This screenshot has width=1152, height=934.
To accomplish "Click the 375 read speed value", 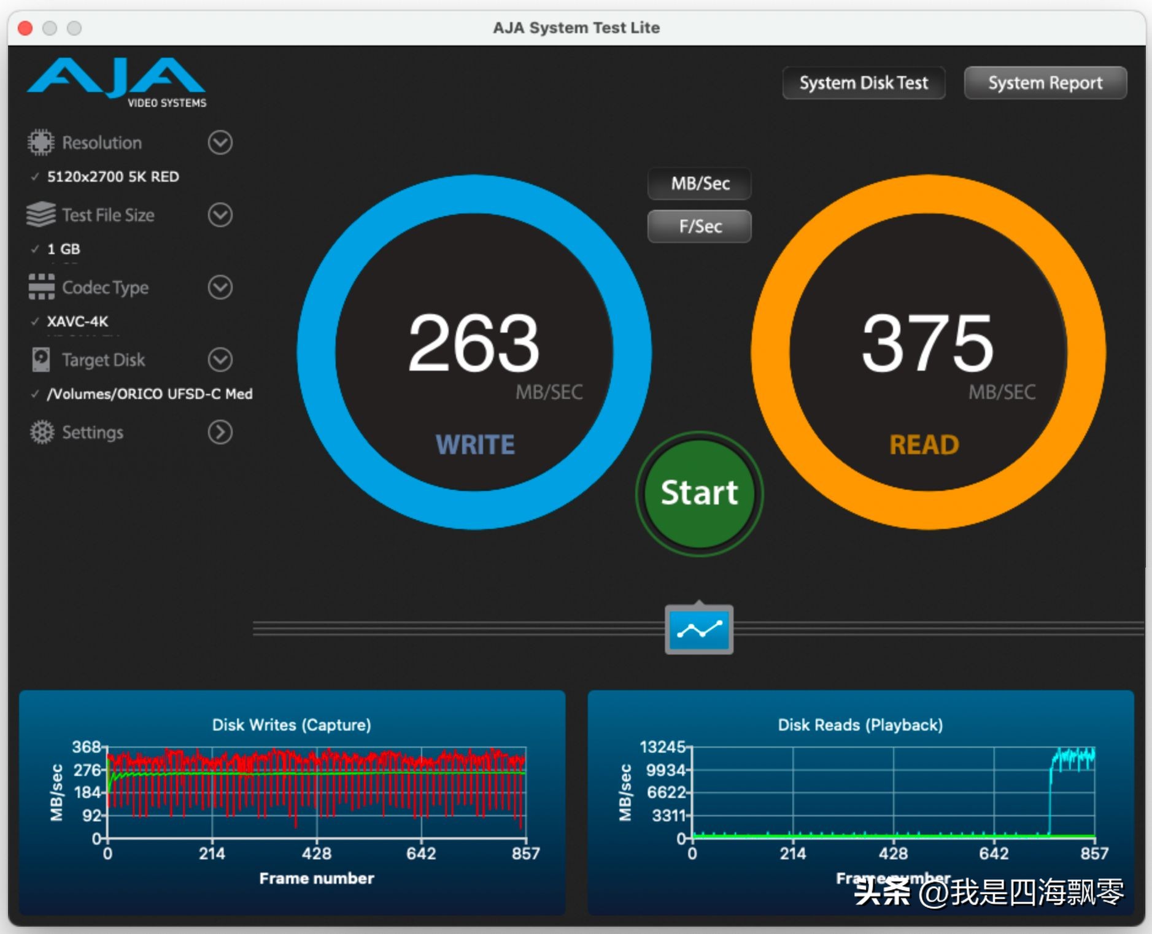I will tap(927, 342).
